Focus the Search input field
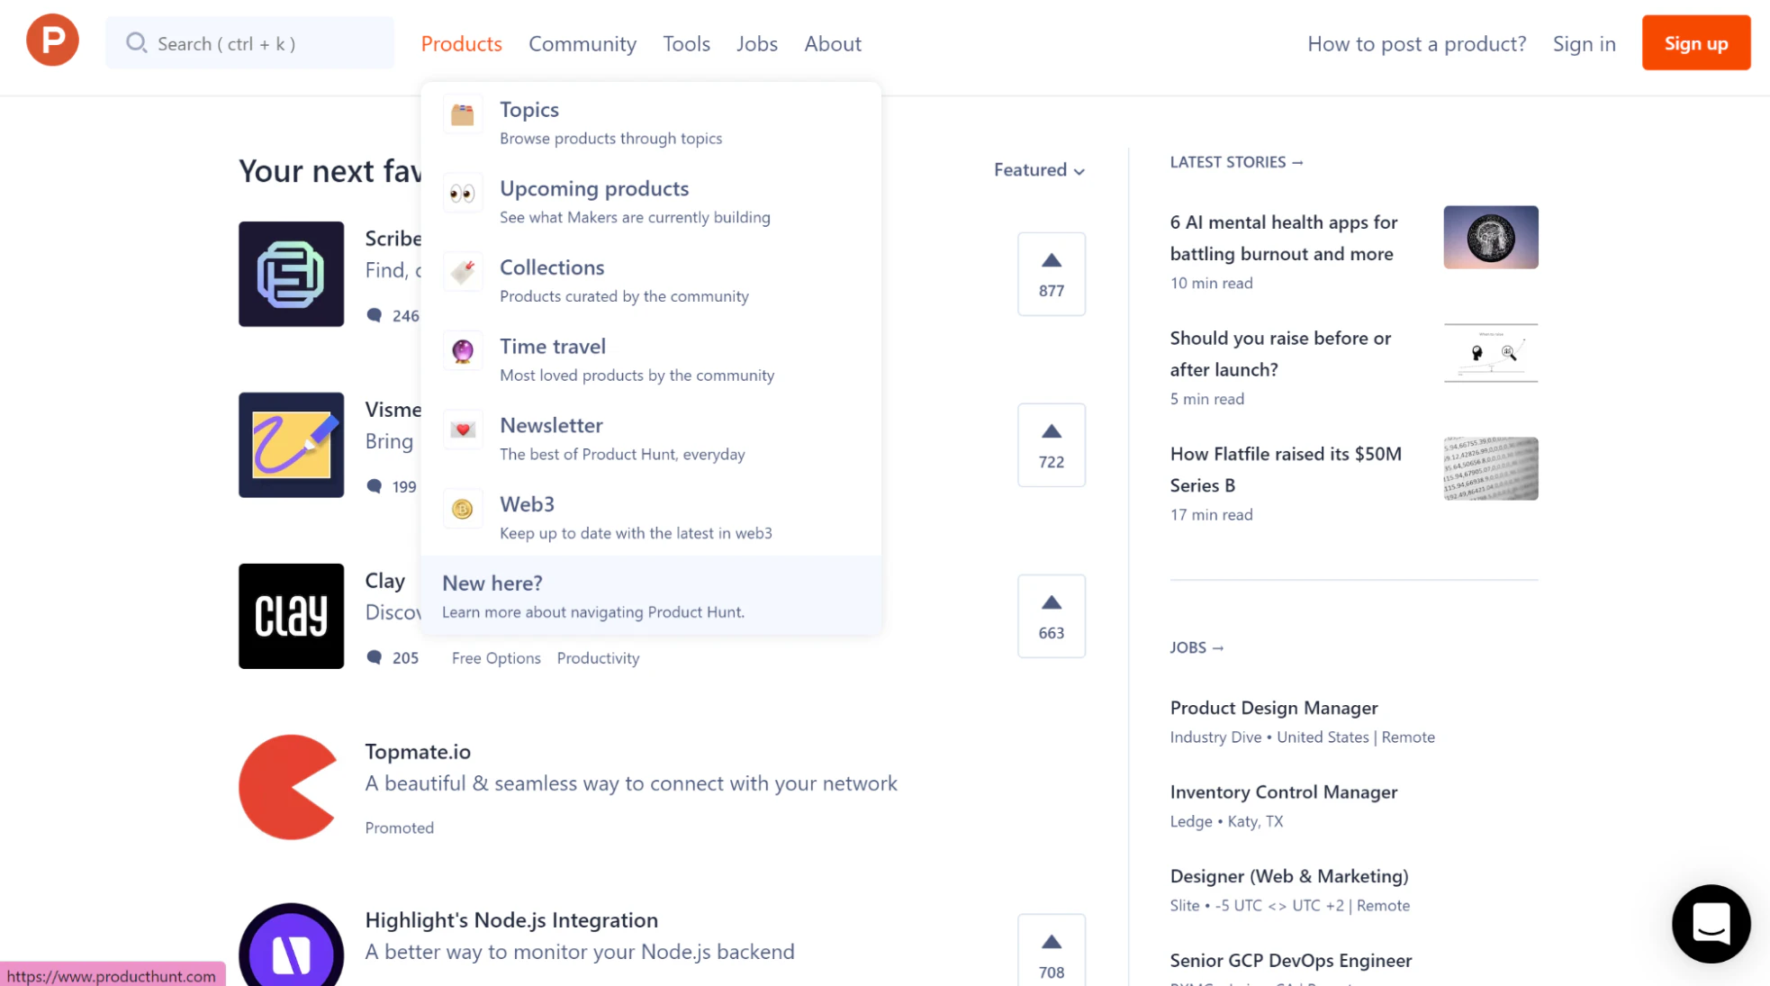The image size is (1770, 986). [250, 42]
